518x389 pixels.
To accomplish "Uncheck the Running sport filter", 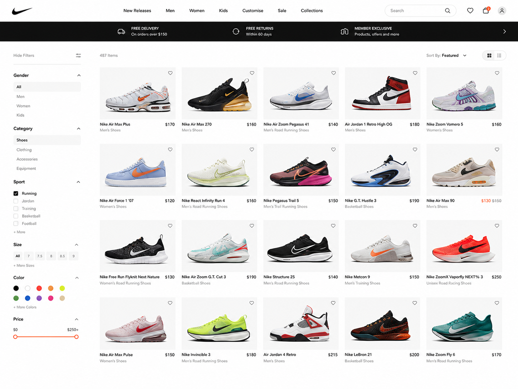I will pos(16,193).
